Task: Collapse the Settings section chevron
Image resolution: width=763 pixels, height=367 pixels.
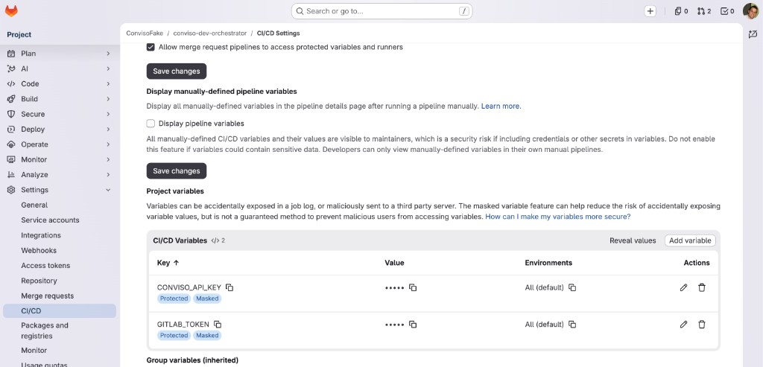Action: pos(108,190)
